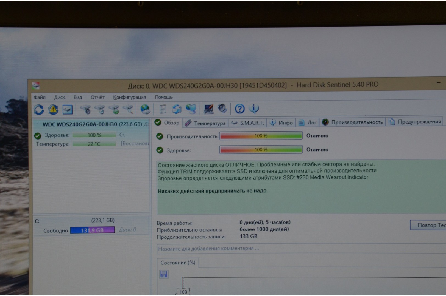Image resolution: width=446 pixels, height=296 pixels.
Task: Open the Конфигурация menu
Action: (129, 97)
